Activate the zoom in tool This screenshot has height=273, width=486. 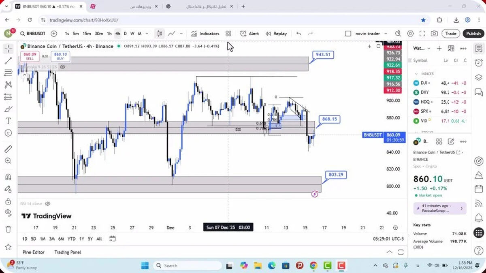pos(8,161)
